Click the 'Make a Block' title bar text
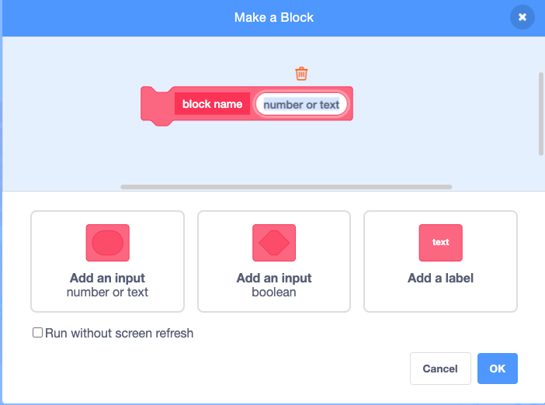The width and height of the screenshot is (545, 405). pyautogui.click(x=274, y=17)
